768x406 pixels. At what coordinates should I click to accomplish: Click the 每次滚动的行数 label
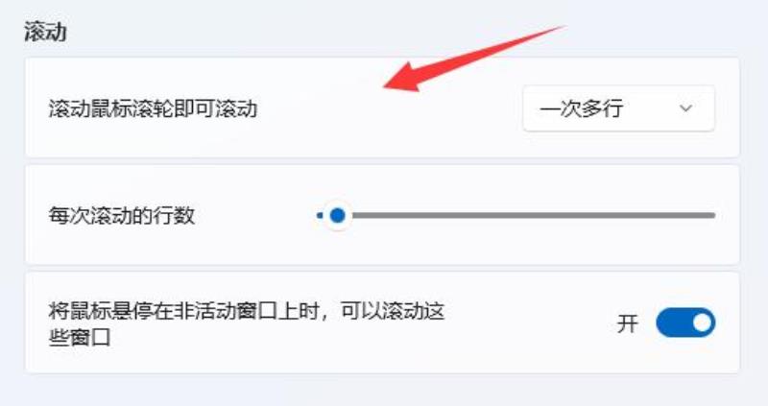122,215
